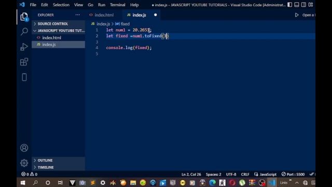This screenshot has width=332, height=187.
Task: Open the Accounts menu icon
Action: pyautogui.click(x=24, y=148)
